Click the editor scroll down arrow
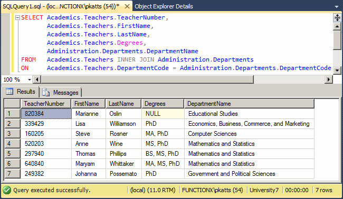 click(337, 70)
